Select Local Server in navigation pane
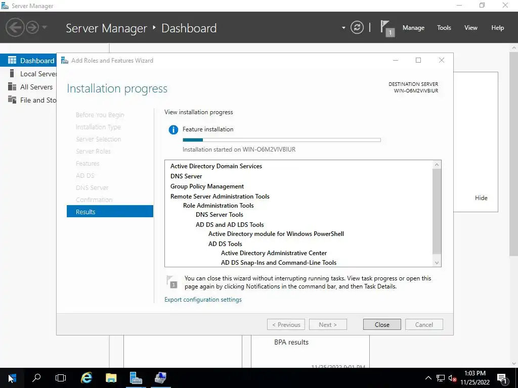This screenshot has height=388, width=518. tap(28, 74)
